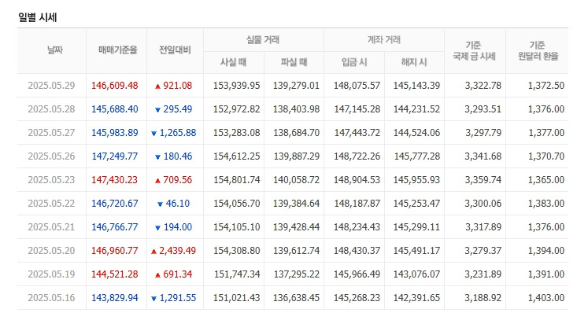
Task: Click the base rate 145,983.89
Action: pos(115,133)
